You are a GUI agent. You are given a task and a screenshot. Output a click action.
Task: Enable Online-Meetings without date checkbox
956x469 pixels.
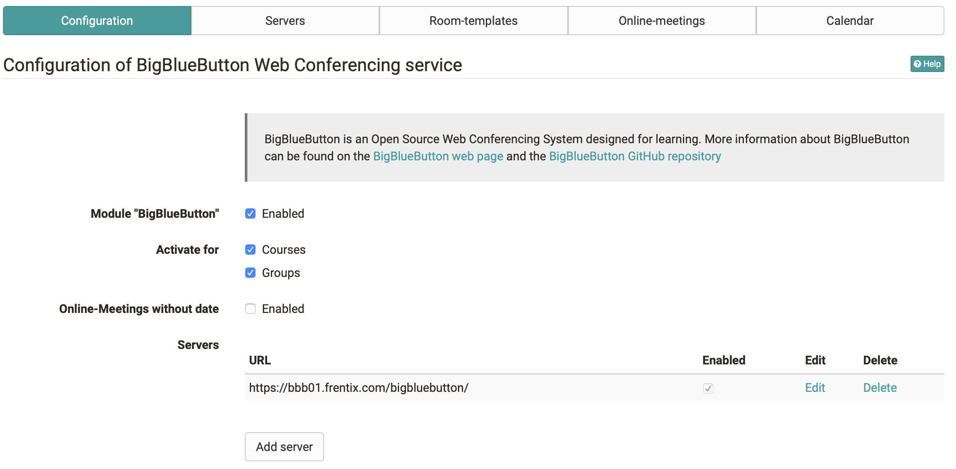(250, 309)
